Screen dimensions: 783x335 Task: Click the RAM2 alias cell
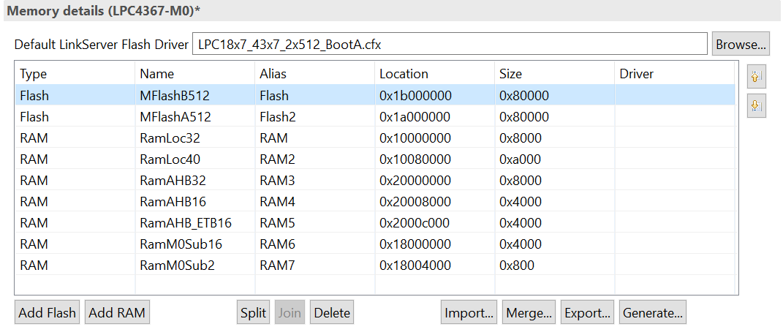pyautogui.click(x=314, y=159)
